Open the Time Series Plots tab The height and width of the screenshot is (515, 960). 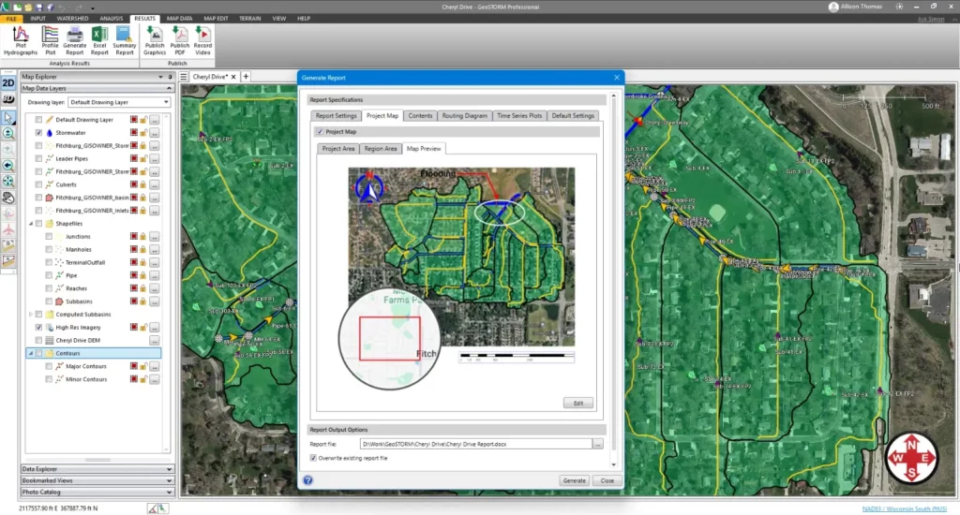519,115
